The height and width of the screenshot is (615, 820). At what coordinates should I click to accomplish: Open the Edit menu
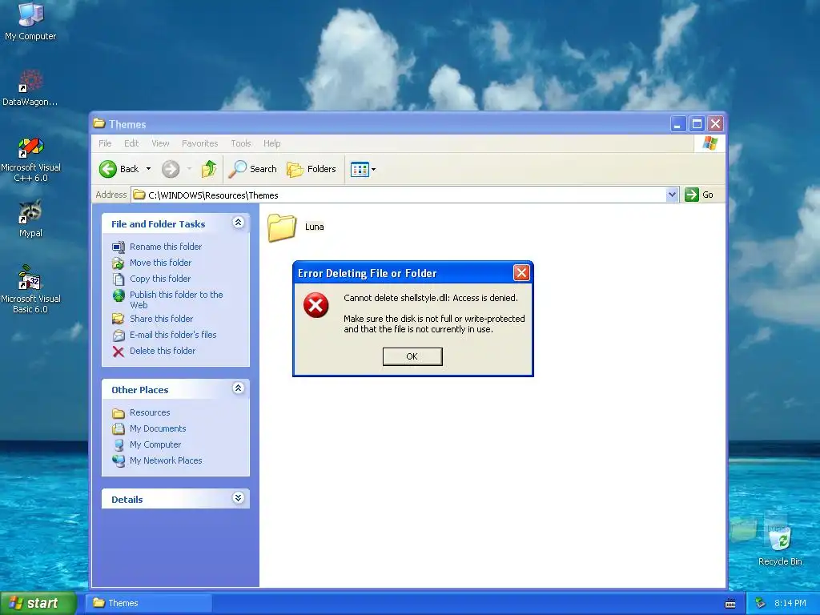(131, 143)
